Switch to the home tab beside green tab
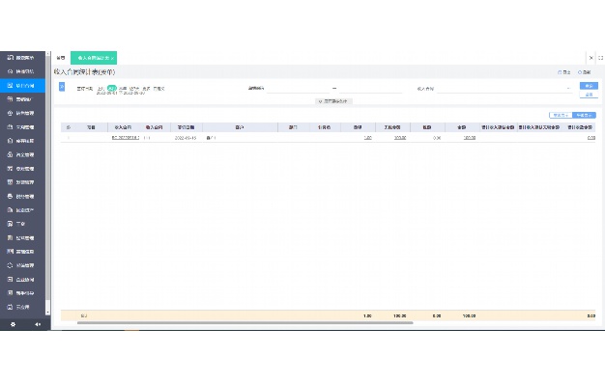 tap(61, 58)
